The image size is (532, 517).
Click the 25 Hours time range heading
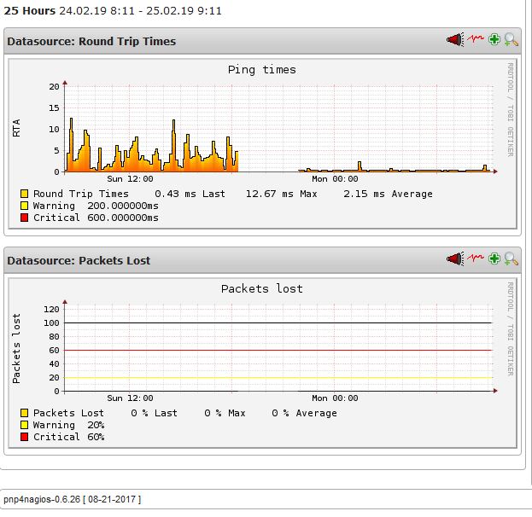pyautogui.click(x=30, y=11)
